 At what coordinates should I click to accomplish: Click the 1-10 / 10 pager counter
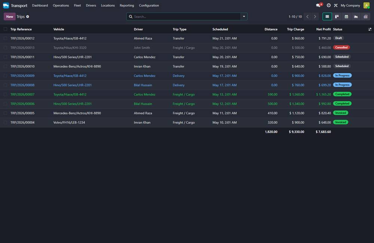point(295,16)
